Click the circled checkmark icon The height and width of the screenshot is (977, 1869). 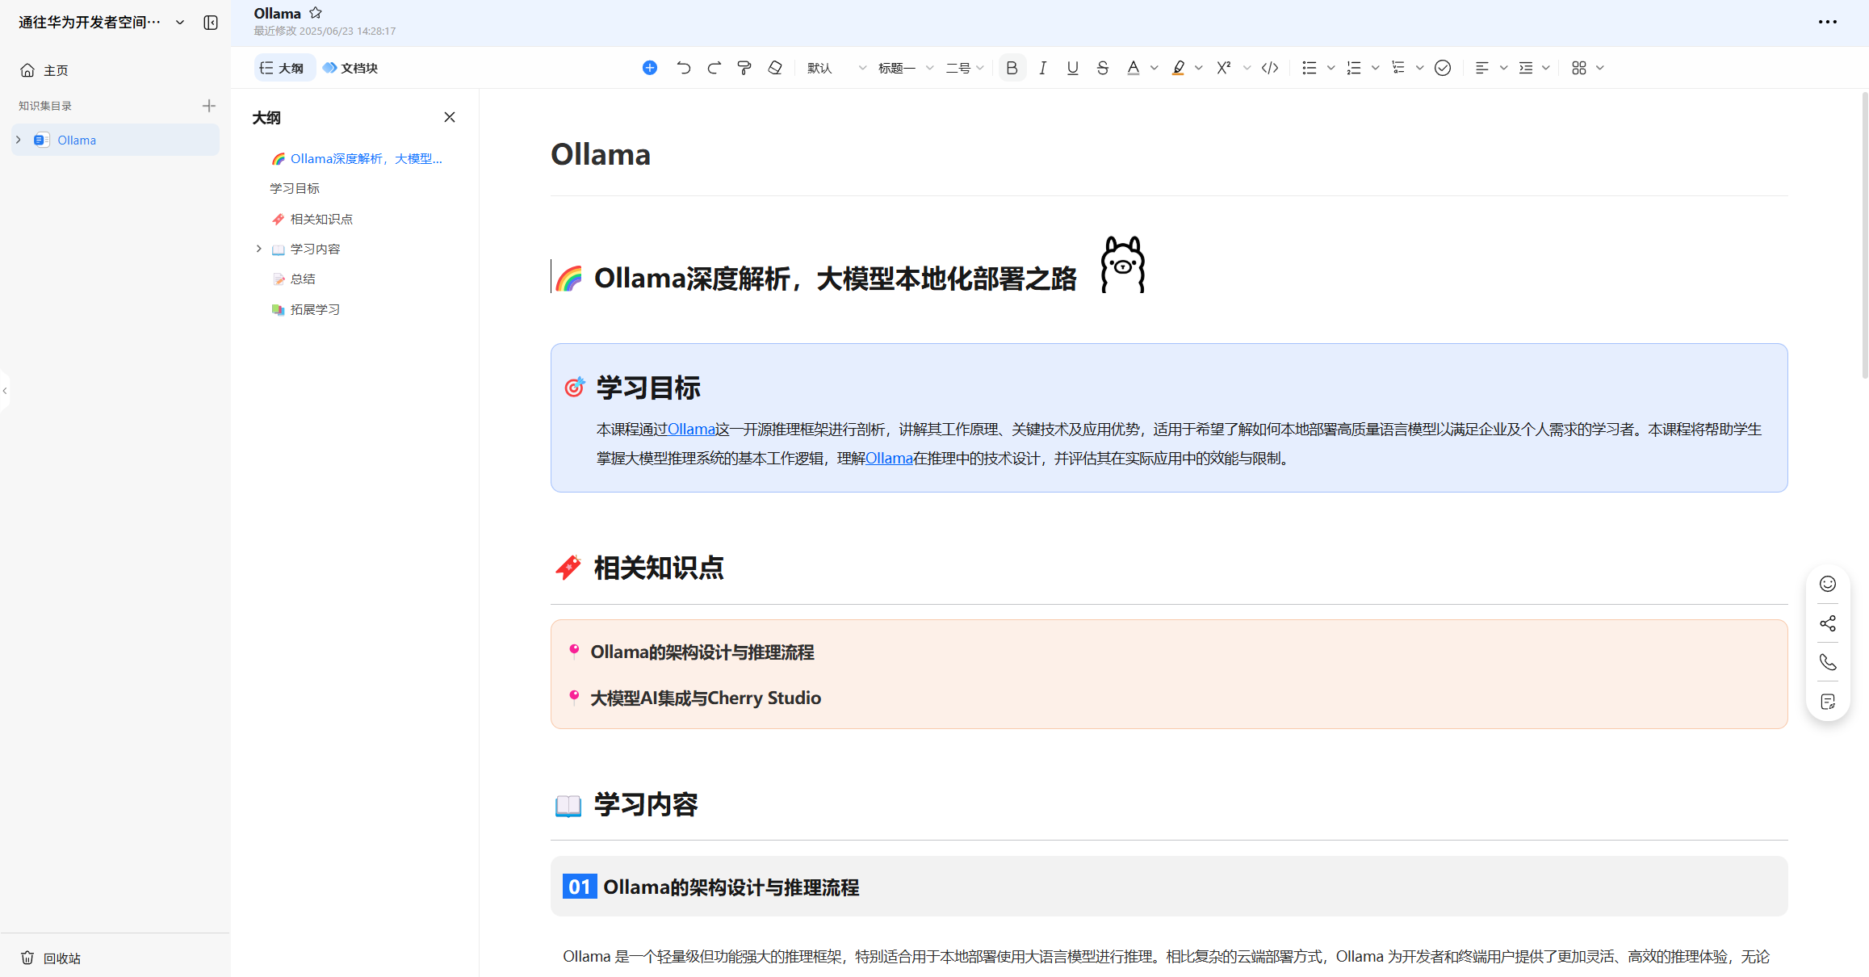[x=1443, y=68]
